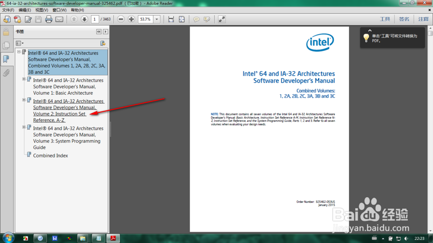433x243 pixels.
Task: Click the find current bookmark icon
Action: point(103,43)
